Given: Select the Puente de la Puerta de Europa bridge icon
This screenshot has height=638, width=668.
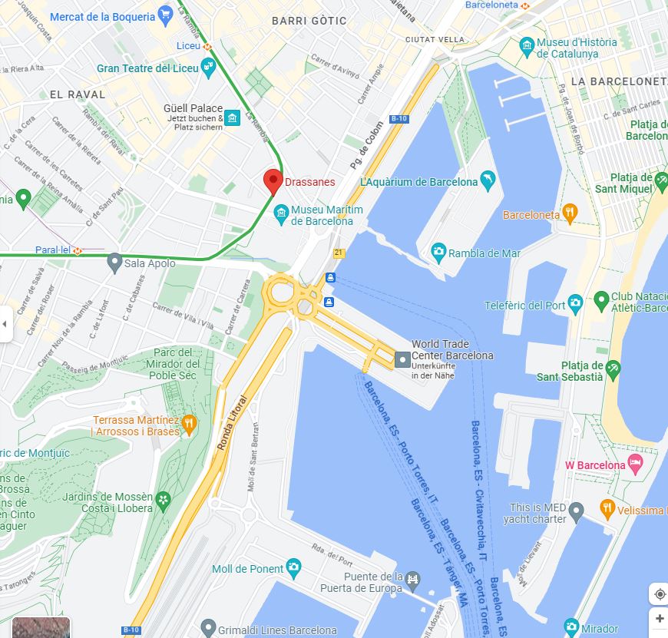Looking at the screenshot, I should coord(412,581).
